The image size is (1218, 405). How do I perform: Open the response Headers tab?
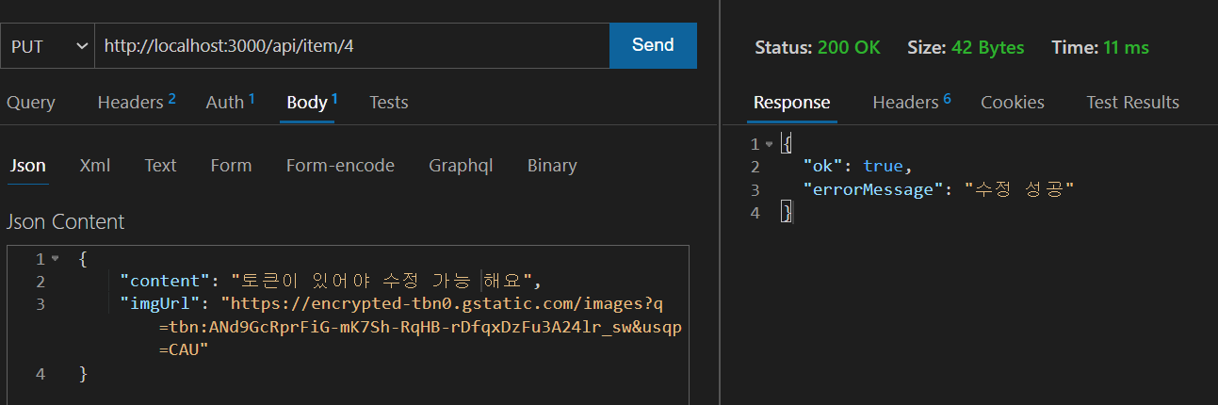coord(911,103)
